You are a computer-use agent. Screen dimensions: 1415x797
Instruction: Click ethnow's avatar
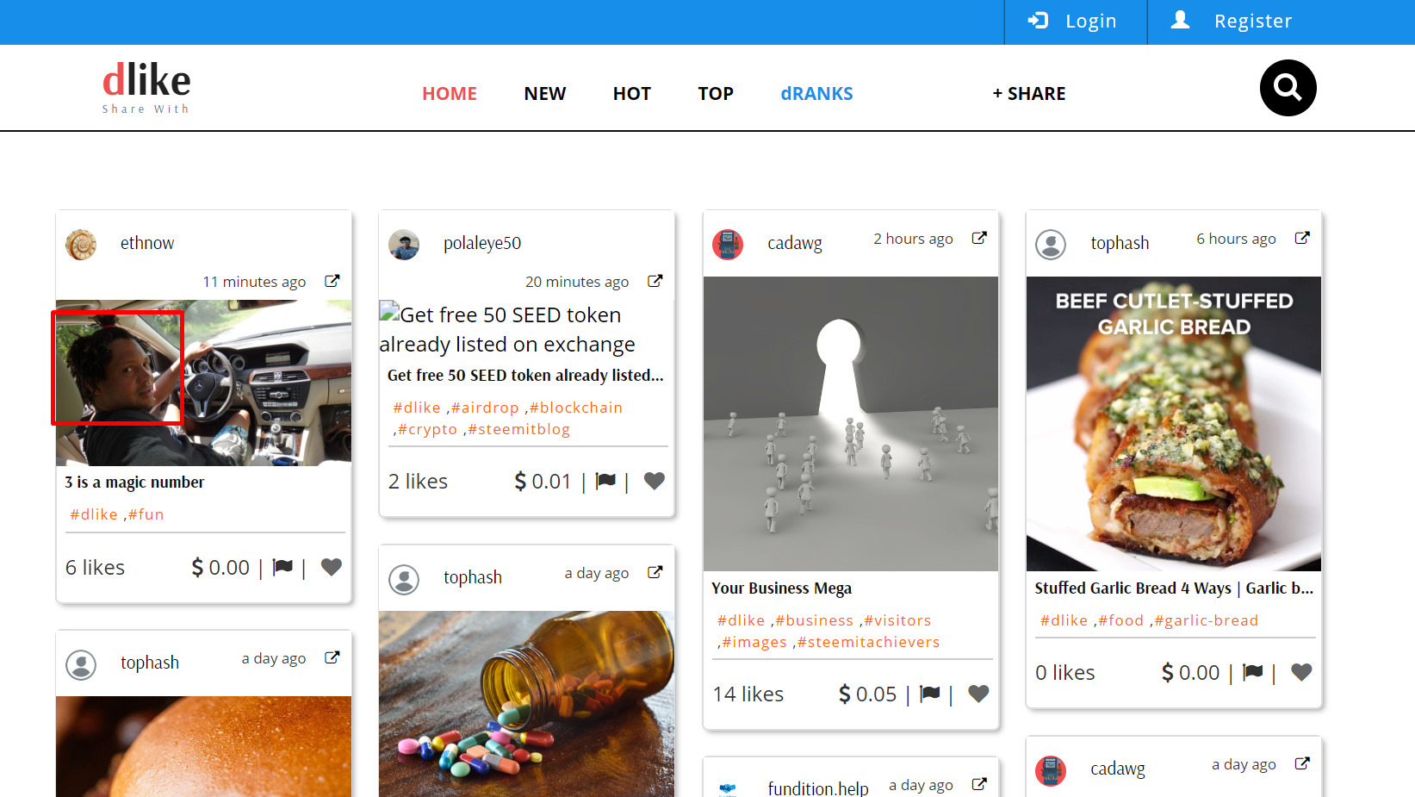[x=81, y=245]
